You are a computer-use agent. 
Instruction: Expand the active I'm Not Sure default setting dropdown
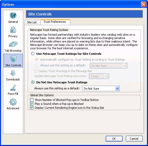(x=101, y=89)
